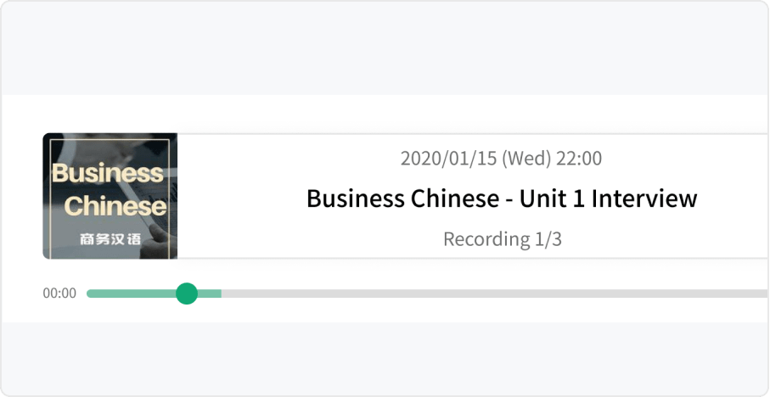The image size is (770, 397).
Task: Click the word "Business" on the cover image
Action: (108, 174)
